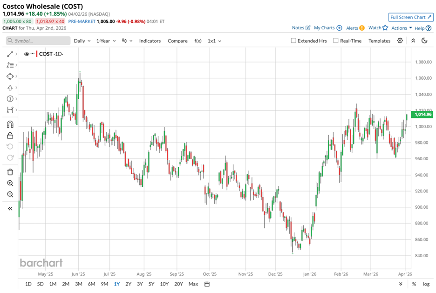Enable Extended Hrs checkbox

click(x=293, y=41)
